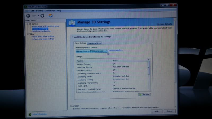Click the System Information icon

(x=30, y=115)
